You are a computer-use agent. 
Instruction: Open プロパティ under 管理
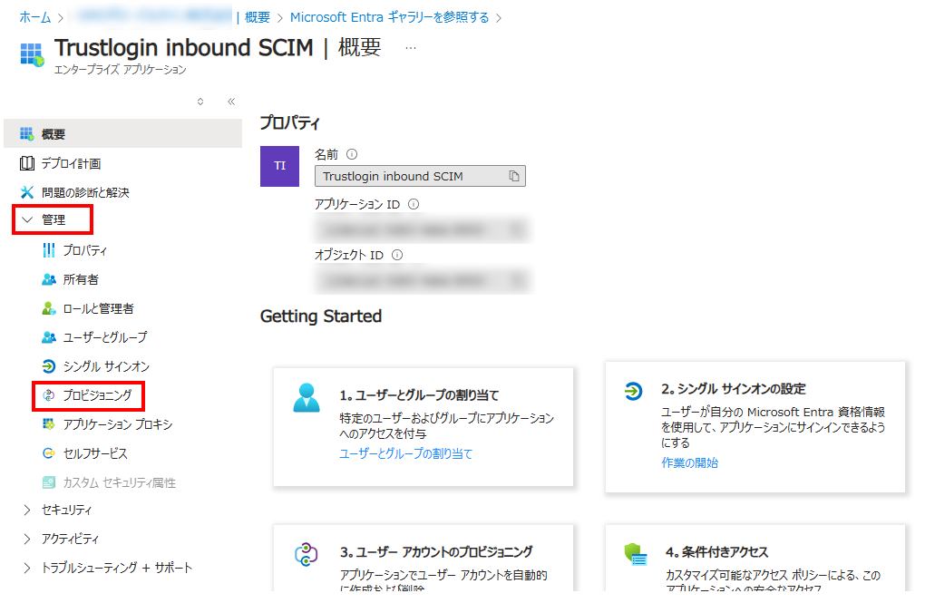pos(85,250)
